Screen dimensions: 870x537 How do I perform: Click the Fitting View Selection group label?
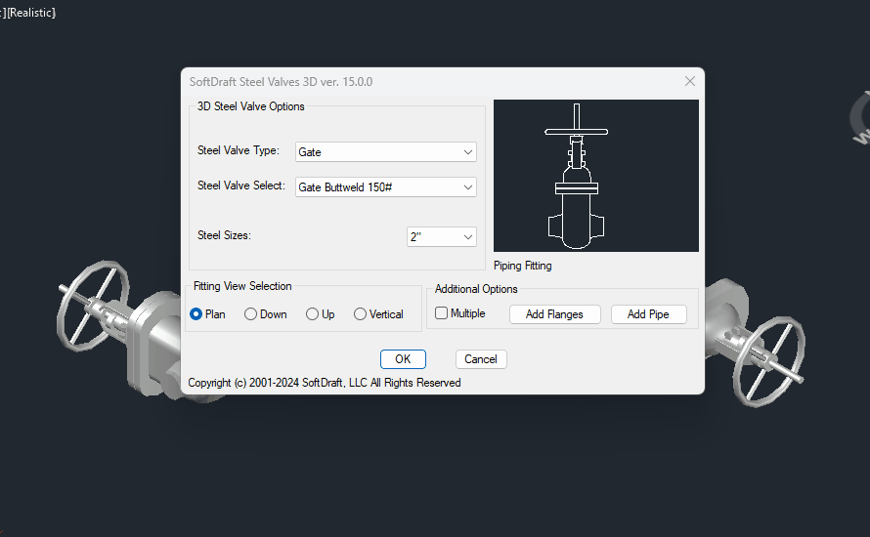pos(242,286)
